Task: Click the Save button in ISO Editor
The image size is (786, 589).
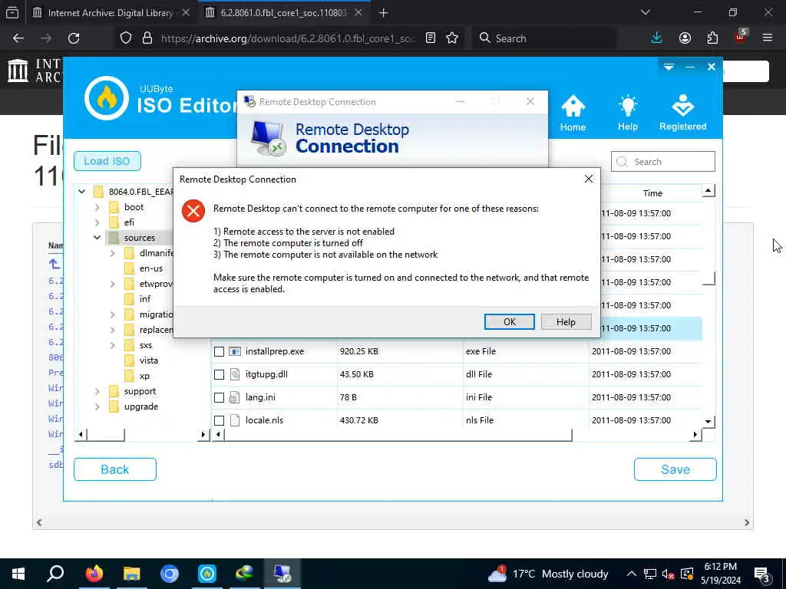Action: tap(675, 469)
